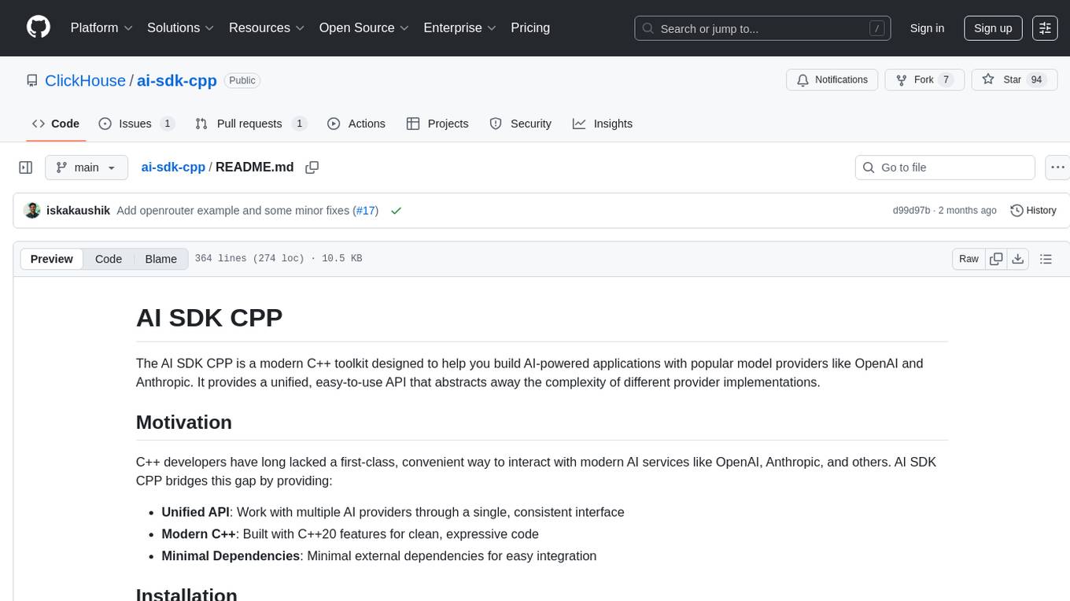The height and width of the screenshot is (601, 1070).
Task: Focus the Go to file field
Action: pos(945,168)
